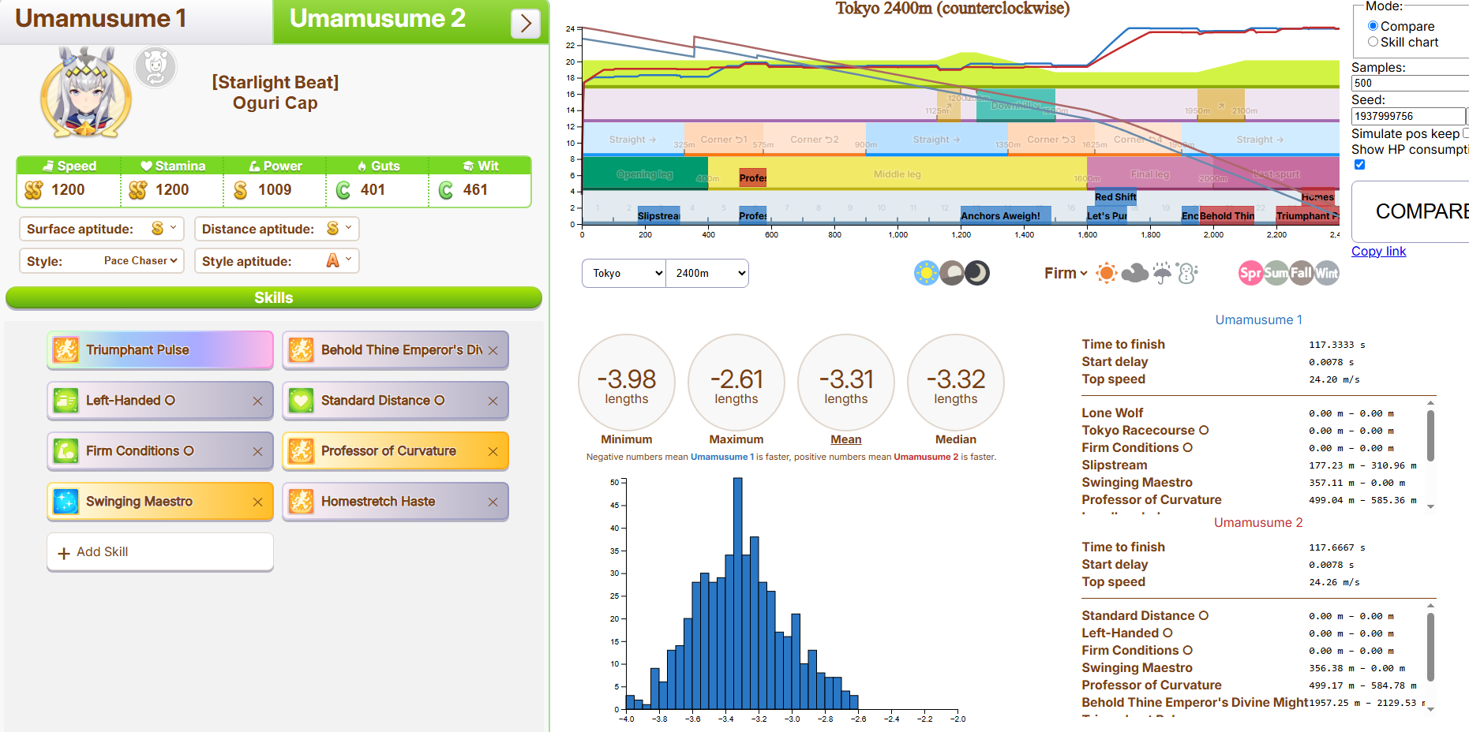
Task: Edit the Speed stat value 1200
Action: point(69,190)
